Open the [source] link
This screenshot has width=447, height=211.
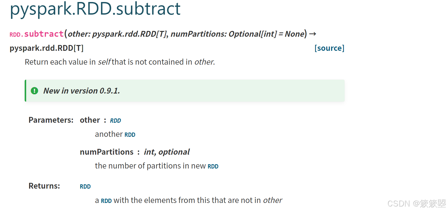[329, 48]
